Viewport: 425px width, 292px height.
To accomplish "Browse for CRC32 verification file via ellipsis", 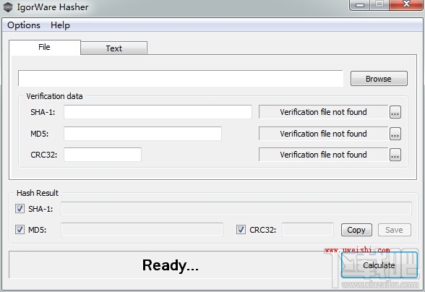I will click(395, 155).
